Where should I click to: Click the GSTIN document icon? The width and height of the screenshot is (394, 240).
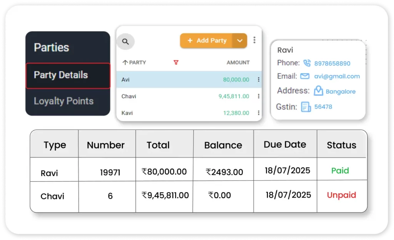coord(306,106)
